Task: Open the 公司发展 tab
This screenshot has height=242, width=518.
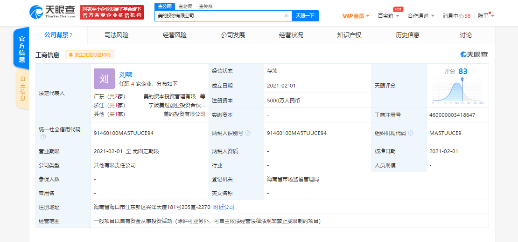Action: click(233, 35)
